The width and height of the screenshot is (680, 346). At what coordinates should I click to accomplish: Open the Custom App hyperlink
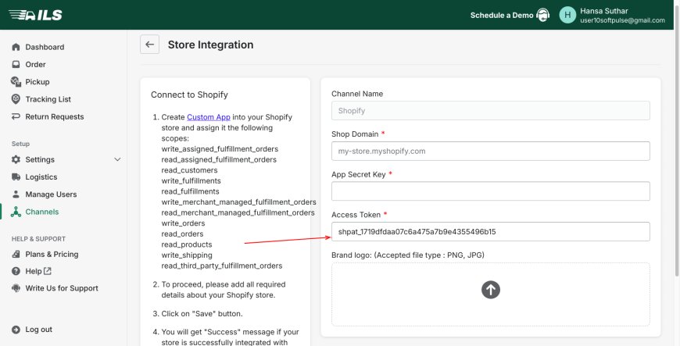(209, 117)
